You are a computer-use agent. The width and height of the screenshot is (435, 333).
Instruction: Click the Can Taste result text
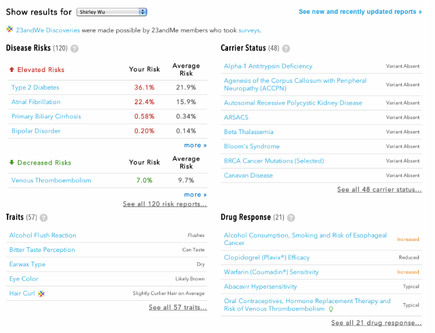click(x=193, y=250)
